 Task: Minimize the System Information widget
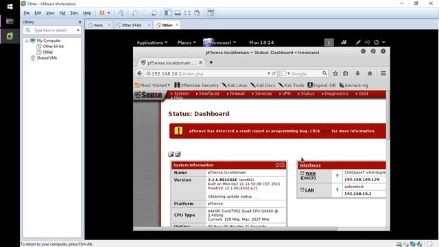coord(277,165)
